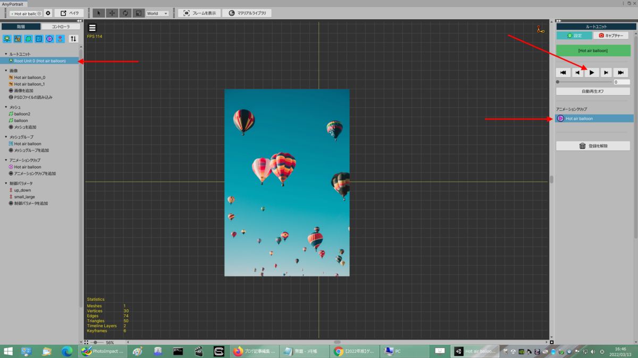Viewport: 638px width, 358px height.
Task: Toggle the キャプチャー capture mode button
Action: coord(611,36)
